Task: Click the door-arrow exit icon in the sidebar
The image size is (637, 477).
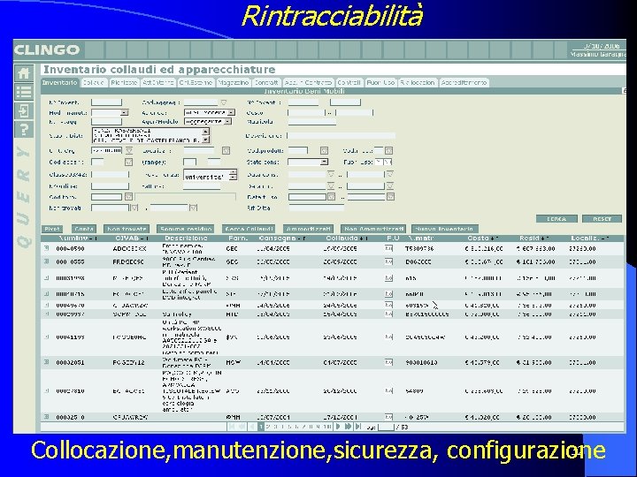Action: pyautogui.click(x=24, y=110)
